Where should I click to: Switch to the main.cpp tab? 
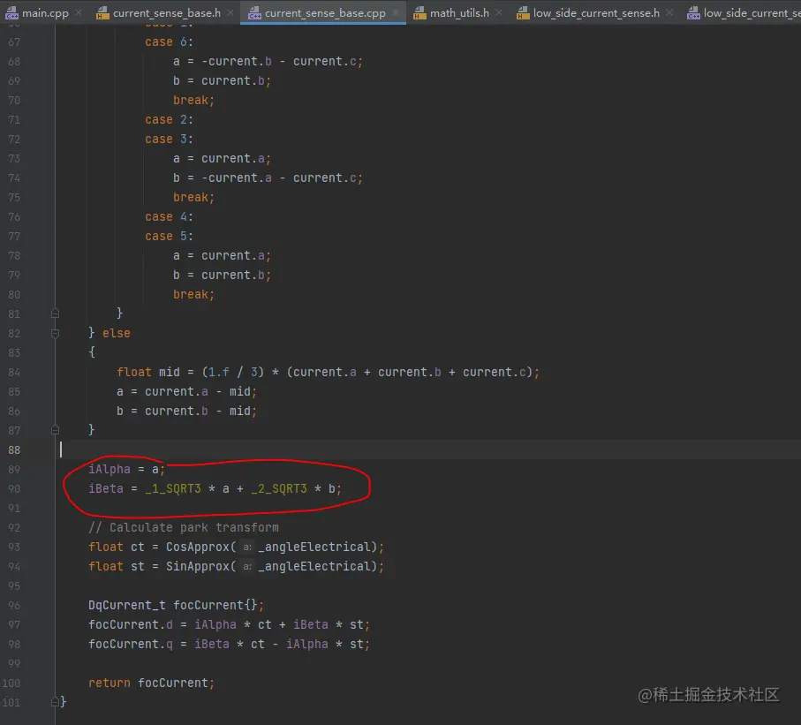click(45, 12)
